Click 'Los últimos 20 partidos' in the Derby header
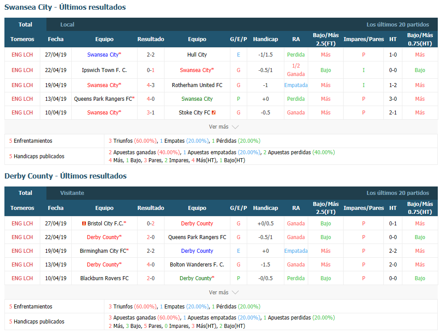440x331 pixels. [398, 193]
